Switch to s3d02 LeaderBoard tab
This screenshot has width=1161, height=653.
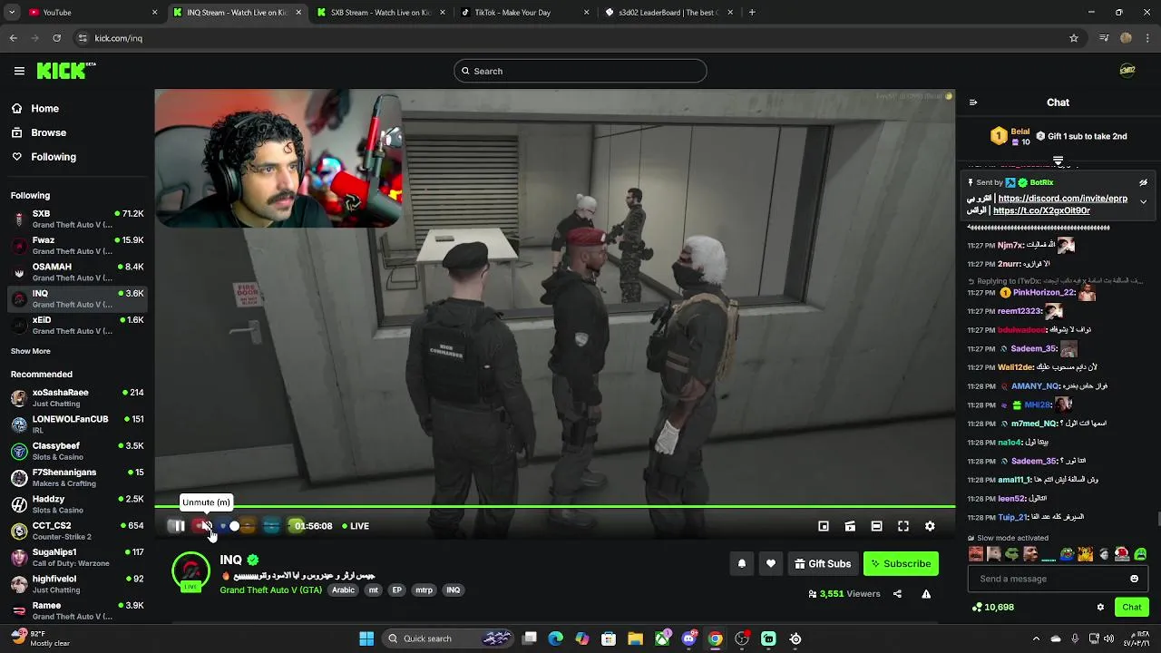tap(669, 13)
